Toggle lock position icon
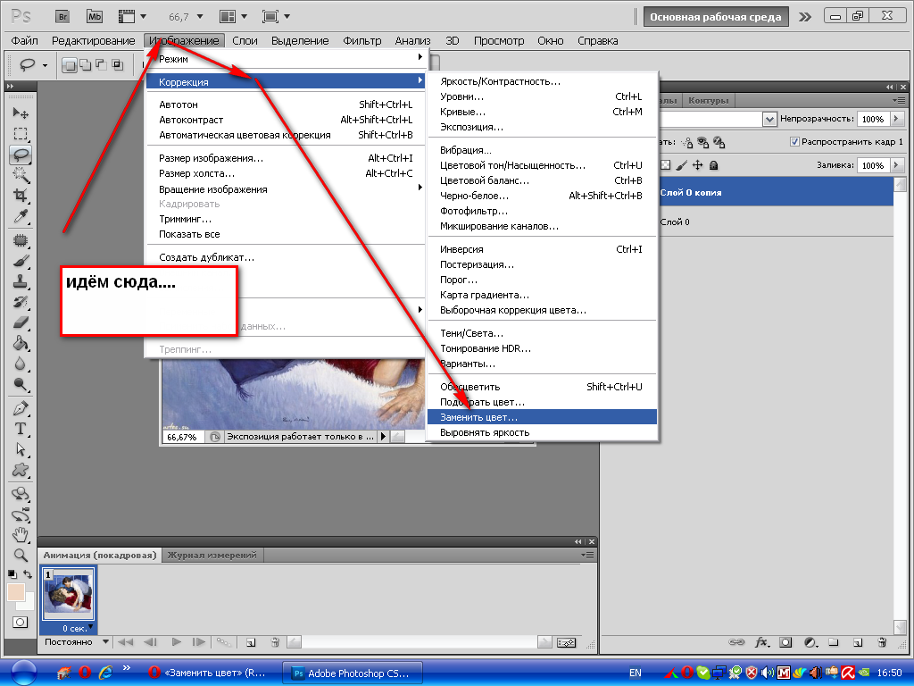The height and width of the screenshot is (686, 914). pyautogui.click(x=697, y=165)
